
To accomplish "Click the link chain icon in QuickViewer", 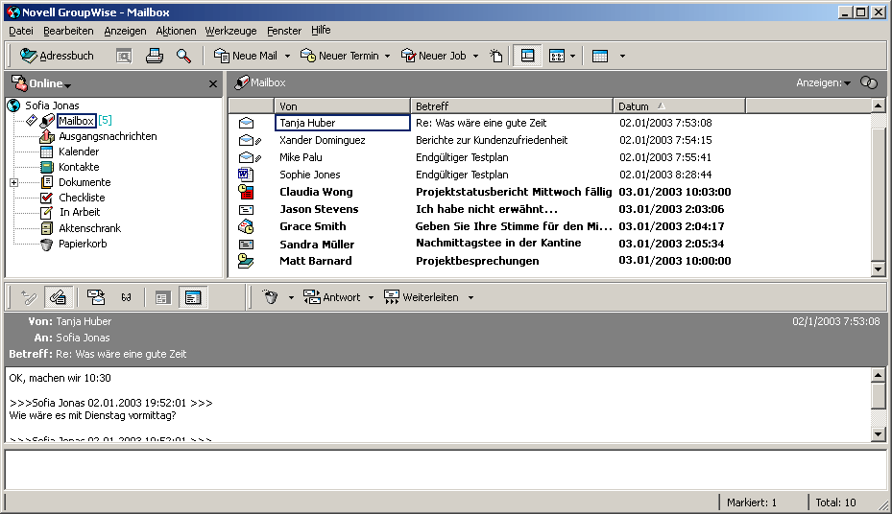I will tap(127, 297).
